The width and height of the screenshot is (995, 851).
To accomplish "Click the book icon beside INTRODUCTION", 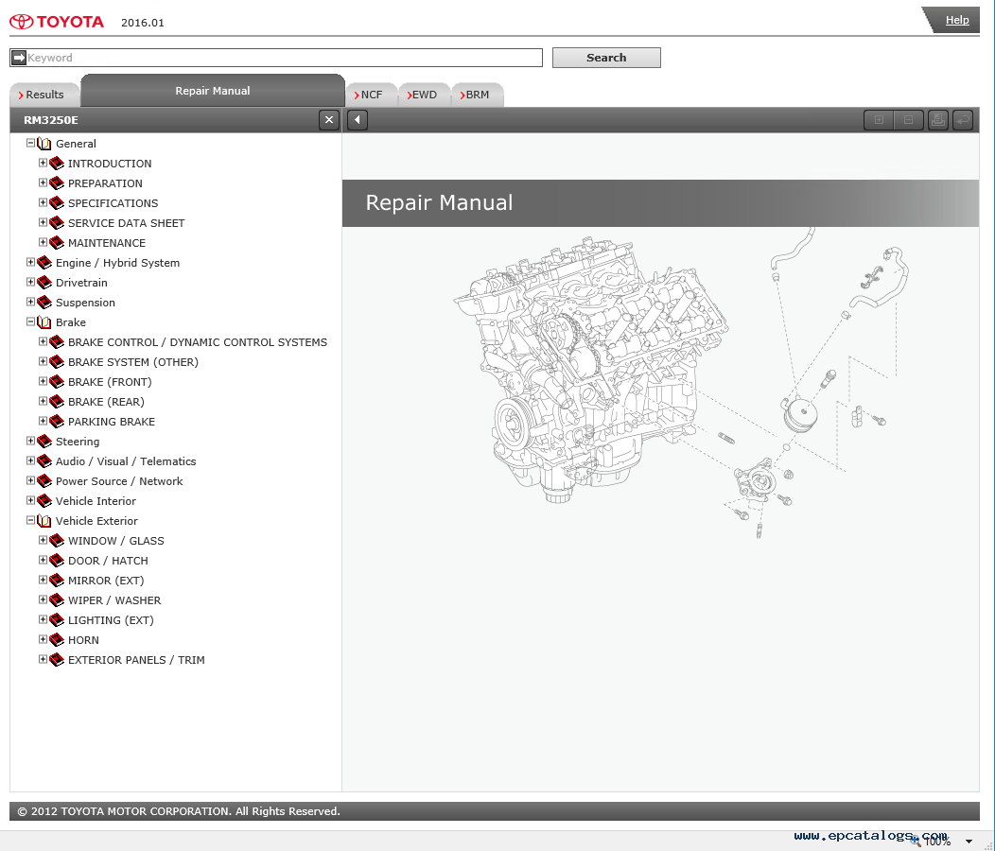I will (x=57, y=164).
